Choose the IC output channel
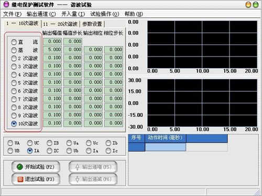This screenshot has height=196, width=262. point(49,150)
